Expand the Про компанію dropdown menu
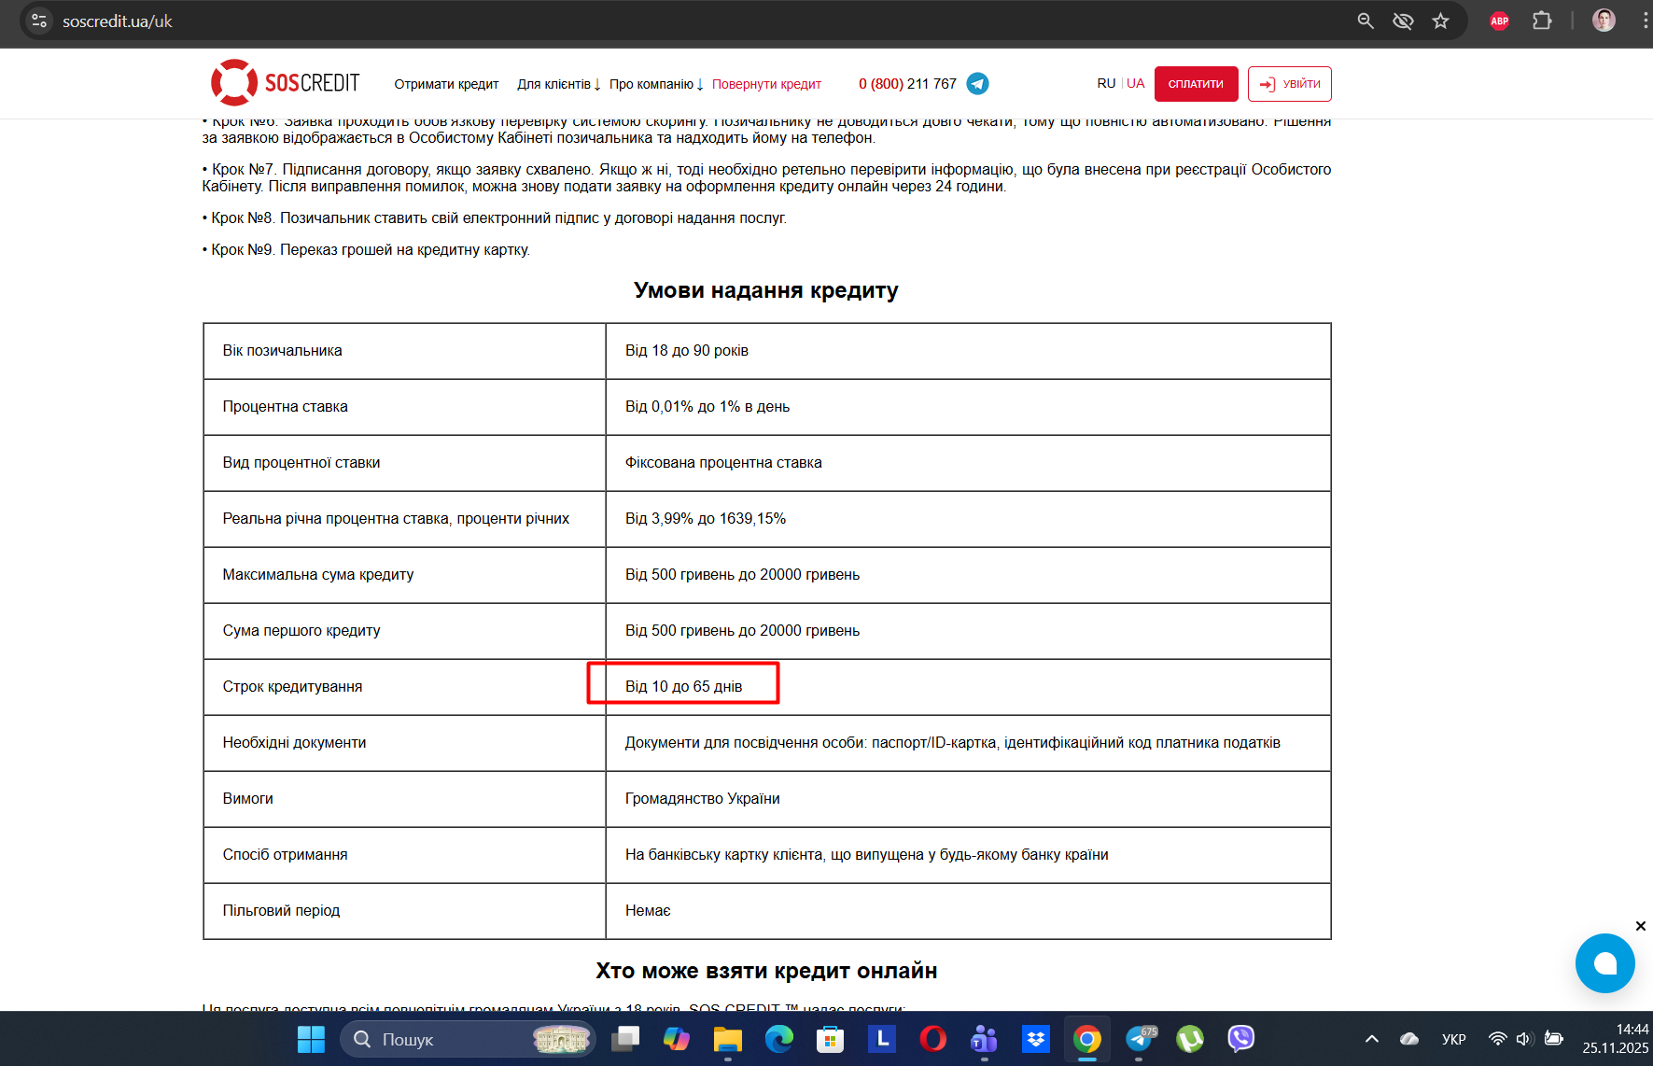This screenshot has height=1066, width=1653. click(656, 84)
